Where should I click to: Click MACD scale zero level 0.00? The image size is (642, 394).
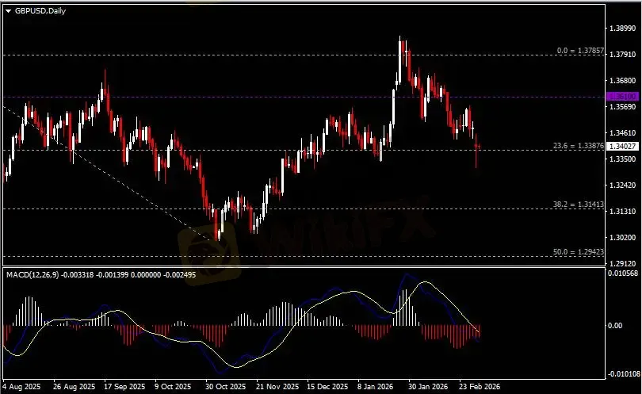(x=615, y=326)
